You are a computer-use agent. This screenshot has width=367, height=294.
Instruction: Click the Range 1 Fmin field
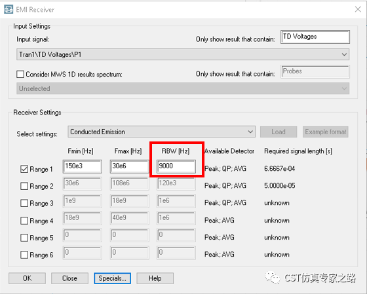(82, 166)
